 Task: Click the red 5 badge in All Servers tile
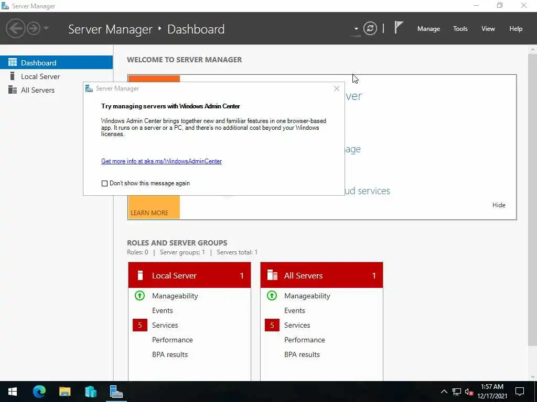click(272, 325)
